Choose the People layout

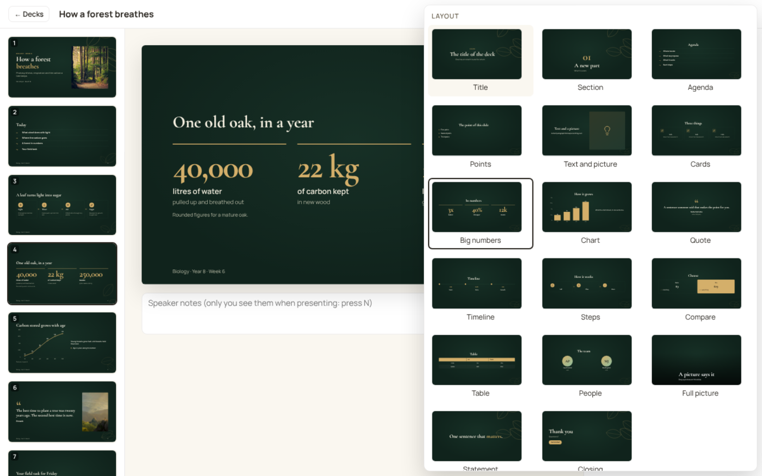point(591,367)
